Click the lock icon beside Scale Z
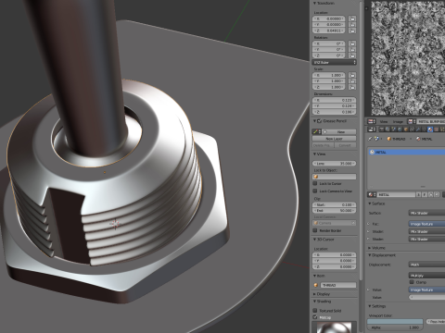 coord(352,87)
